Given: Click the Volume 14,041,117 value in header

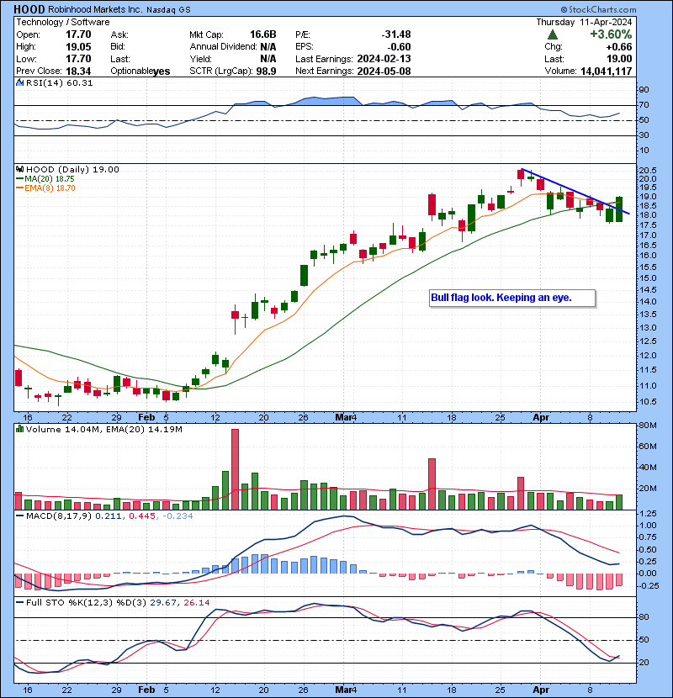Looking at the screenshot, I should point(607,71).
